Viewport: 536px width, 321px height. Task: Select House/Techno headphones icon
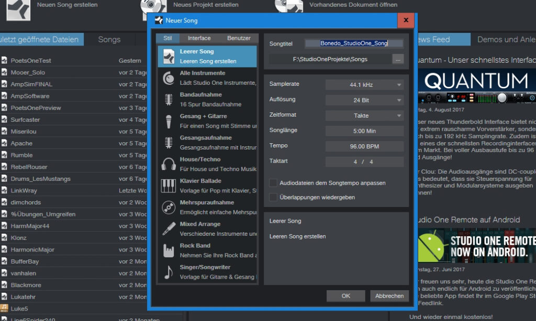coord(169,164)
